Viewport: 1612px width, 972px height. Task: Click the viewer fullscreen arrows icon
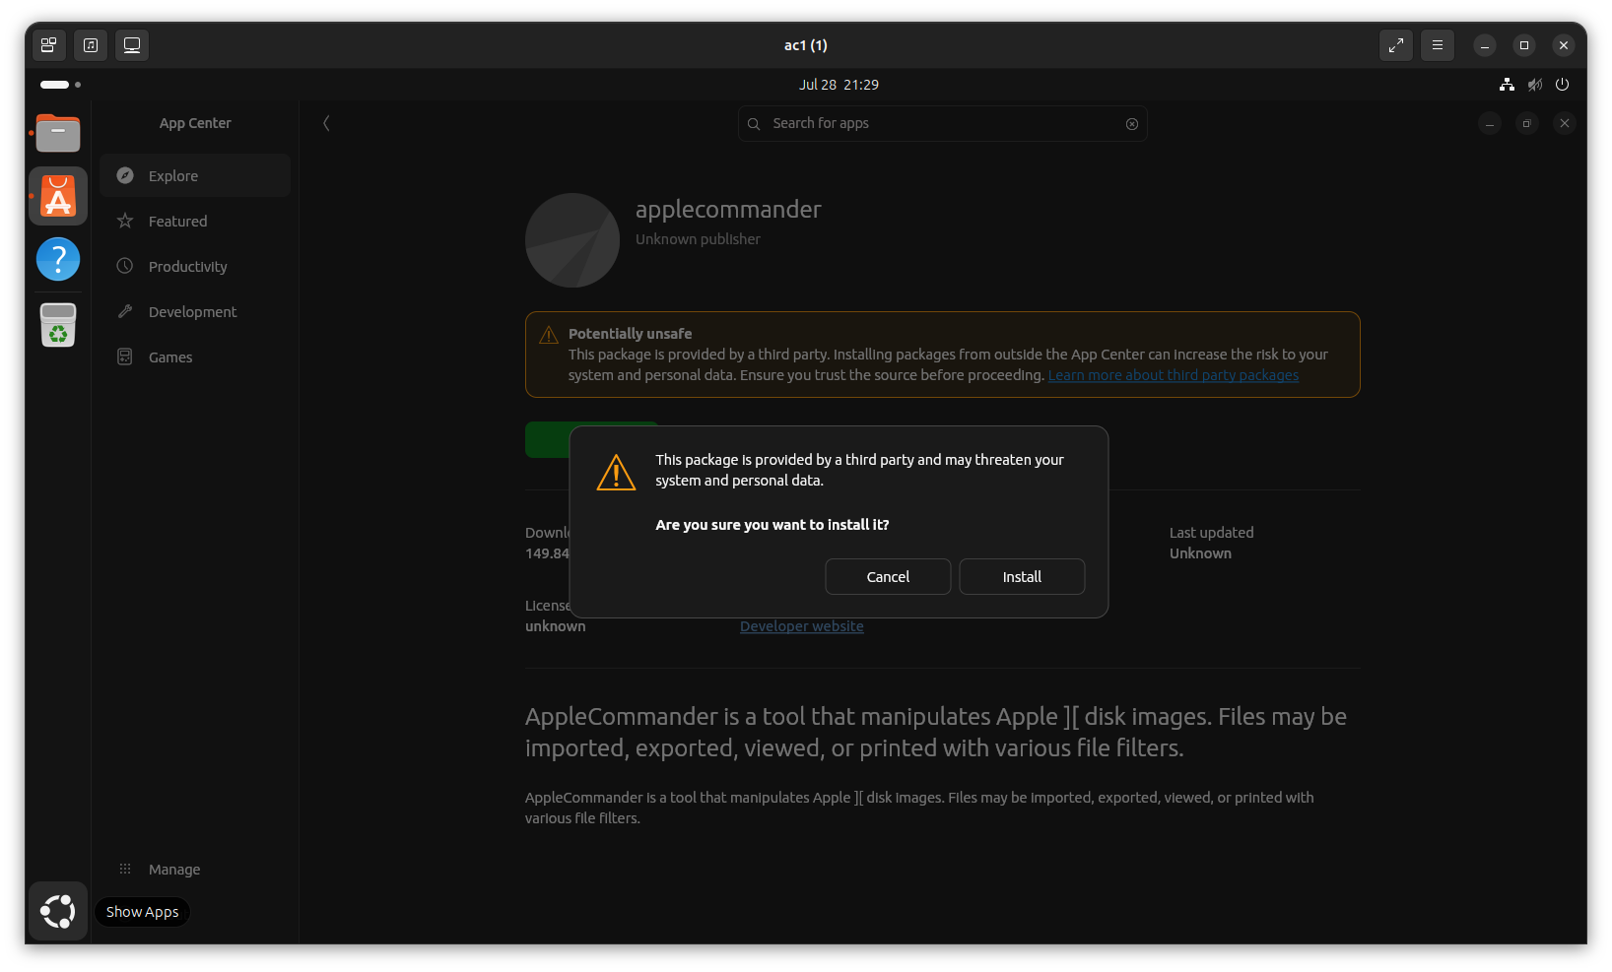pyautogui.click(x=1396, y=45)
